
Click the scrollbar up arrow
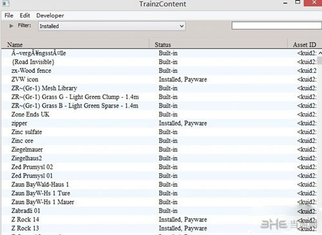(320, 53)
